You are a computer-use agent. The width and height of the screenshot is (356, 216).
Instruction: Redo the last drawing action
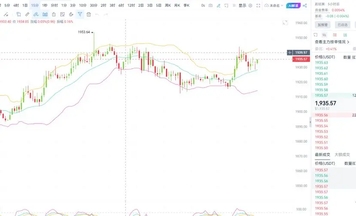(x=106, y=15)
